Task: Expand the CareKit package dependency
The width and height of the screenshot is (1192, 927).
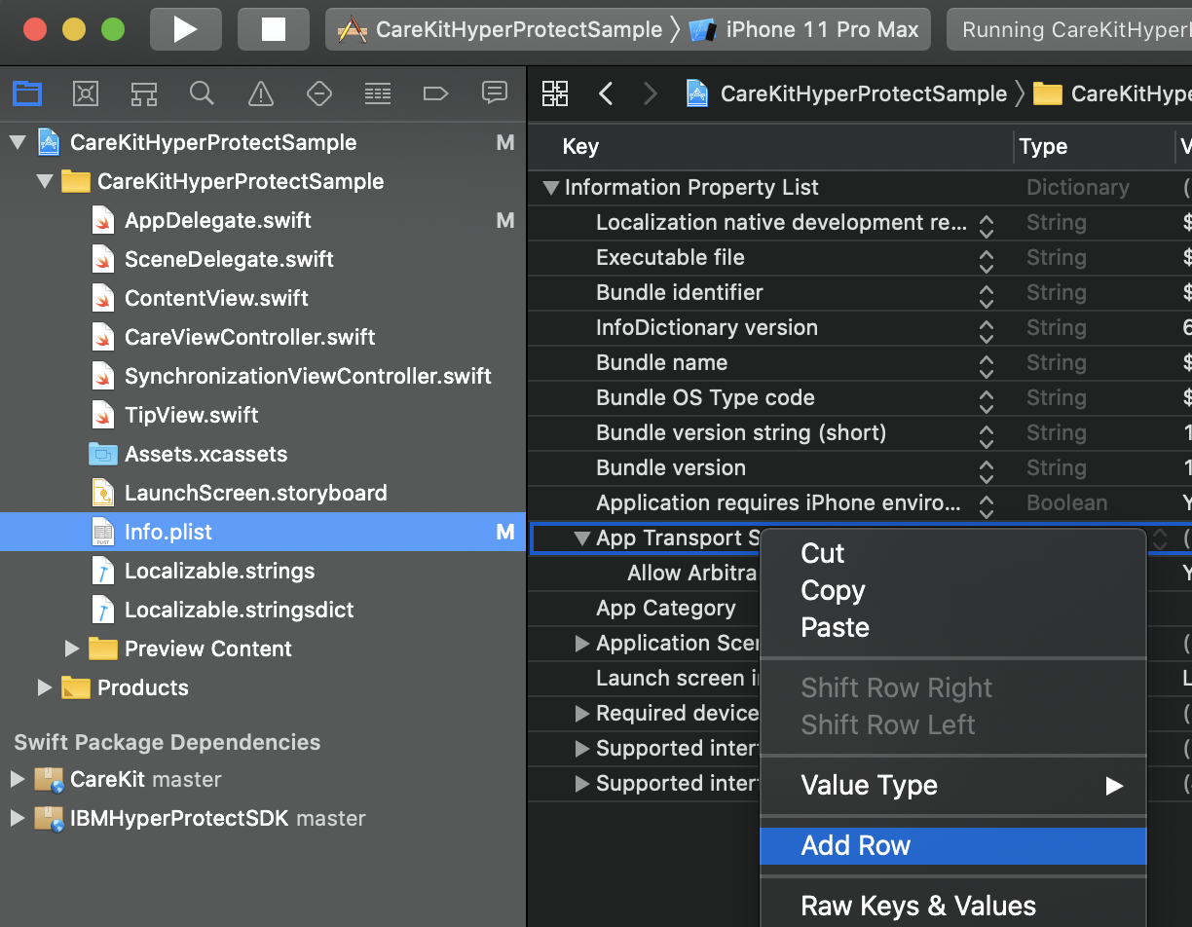Action: tap(18, 779)
